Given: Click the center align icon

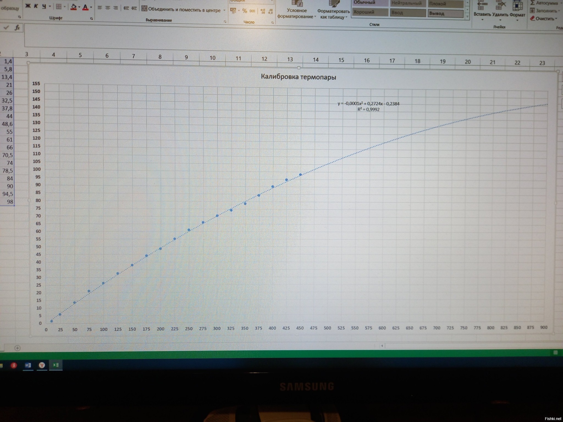Looking at the screenshot, I should (x=108, y=8).
